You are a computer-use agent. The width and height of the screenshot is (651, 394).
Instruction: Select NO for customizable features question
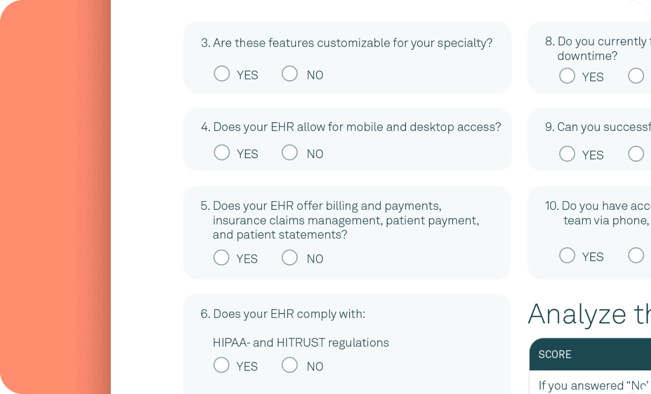tap(289, 74)
